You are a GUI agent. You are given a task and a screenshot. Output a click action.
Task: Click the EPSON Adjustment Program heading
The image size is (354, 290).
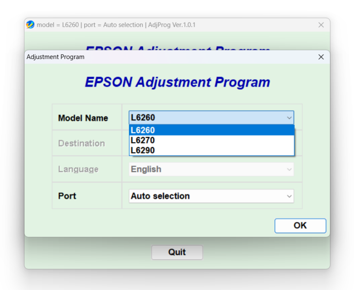click(177, 82)
